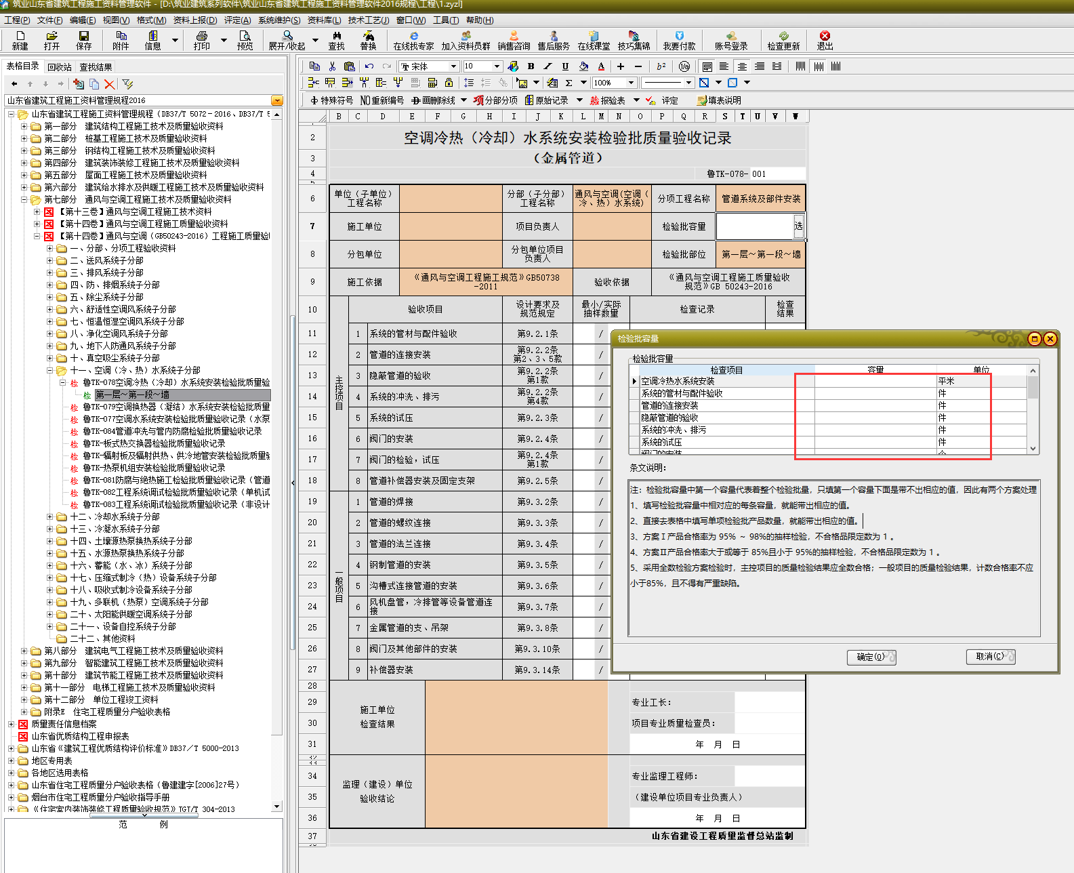Toggle left horizontal alignment

click(724, 66)
